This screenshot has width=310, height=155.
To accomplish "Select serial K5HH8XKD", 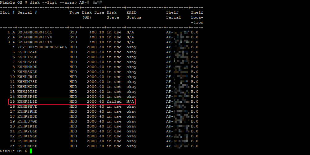I will coord(27,141).
